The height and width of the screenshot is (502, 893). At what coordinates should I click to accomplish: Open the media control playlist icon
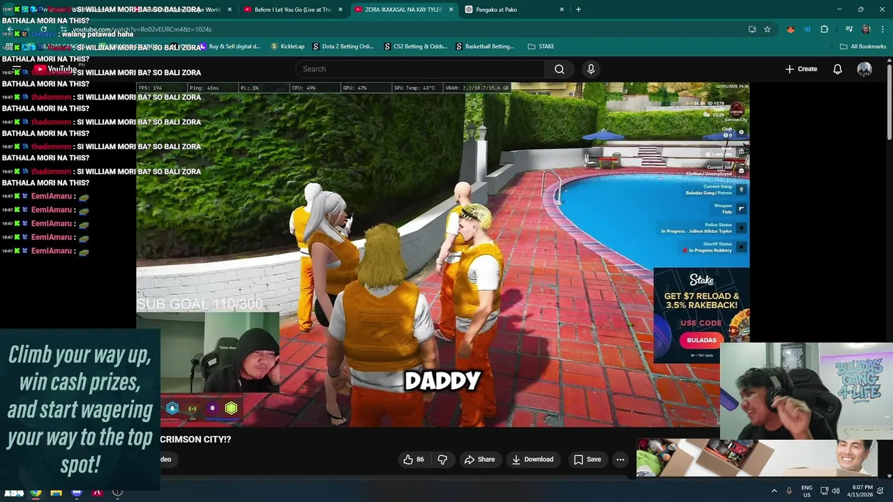[849, 29]
